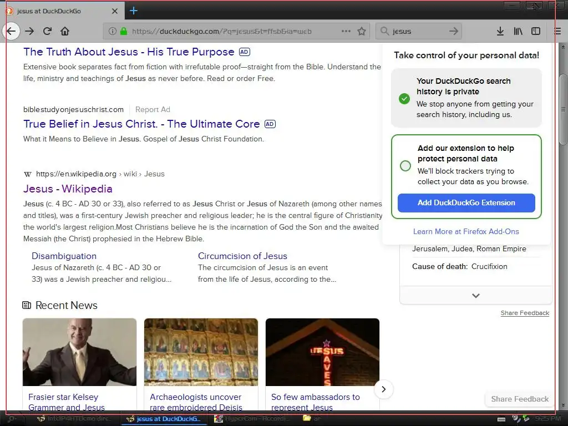Image resolution: width=568 pixels, height=426 pixels.
Task: Go back using the browser back arrow
Action: tap(11, 31)
